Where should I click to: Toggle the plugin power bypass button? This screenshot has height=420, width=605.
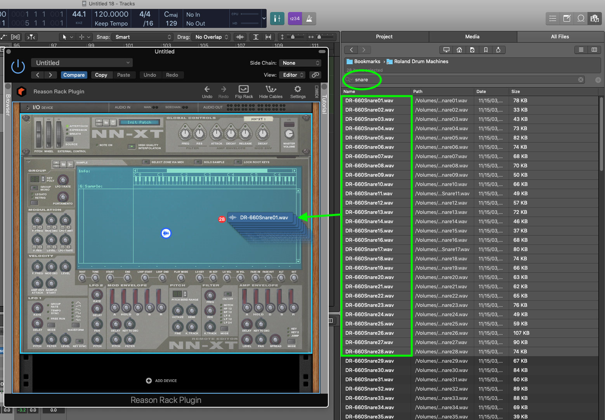pyautogui.click(x=18, y=67)
